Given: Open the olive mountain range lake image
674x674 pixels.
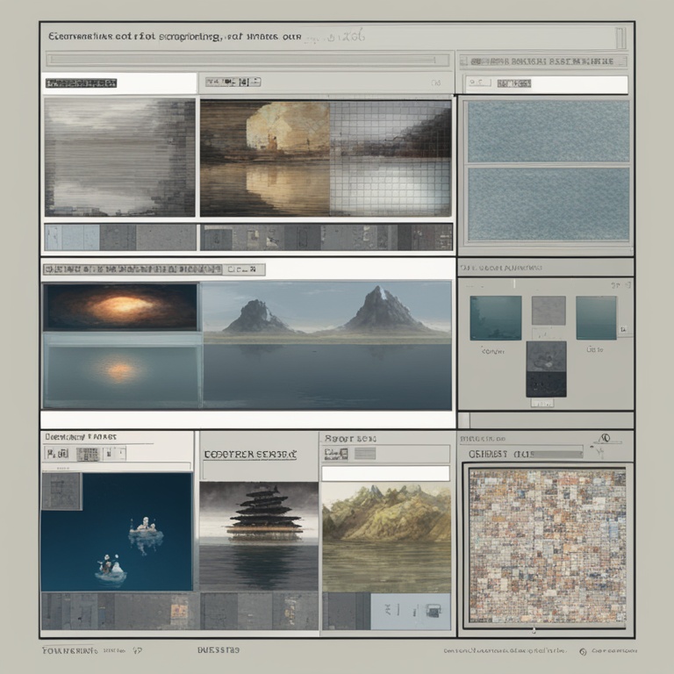Looking at the screenshot, I should 386,537.
